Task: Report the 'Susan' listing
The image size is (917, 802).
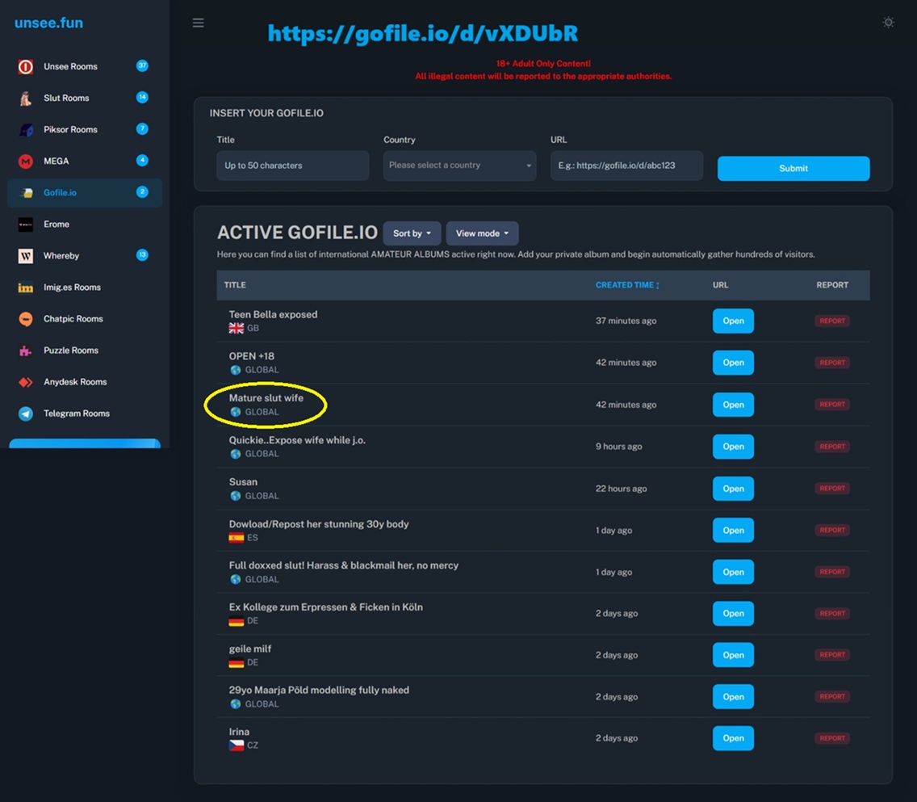Action: pyautogui.click(x=832, y=489)
